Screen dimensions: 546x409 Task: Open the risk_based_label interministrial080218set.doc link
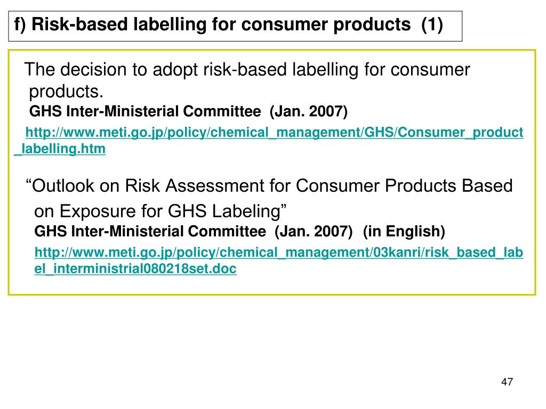point(278,252)
